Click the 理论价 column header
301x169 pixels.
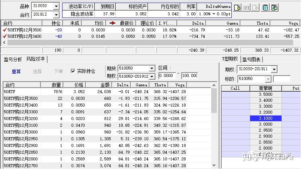146,23
